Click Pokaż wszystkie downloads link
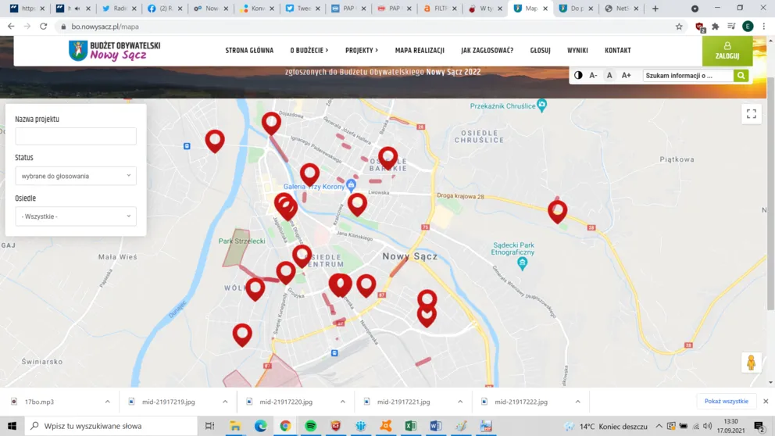Image resolution: width=775 pixels, height=436 pixels. (726, 402)
